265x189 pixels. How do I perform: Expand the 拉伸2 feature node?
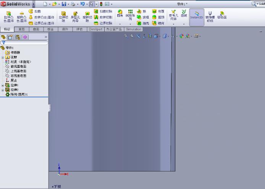tap(3, 90)
